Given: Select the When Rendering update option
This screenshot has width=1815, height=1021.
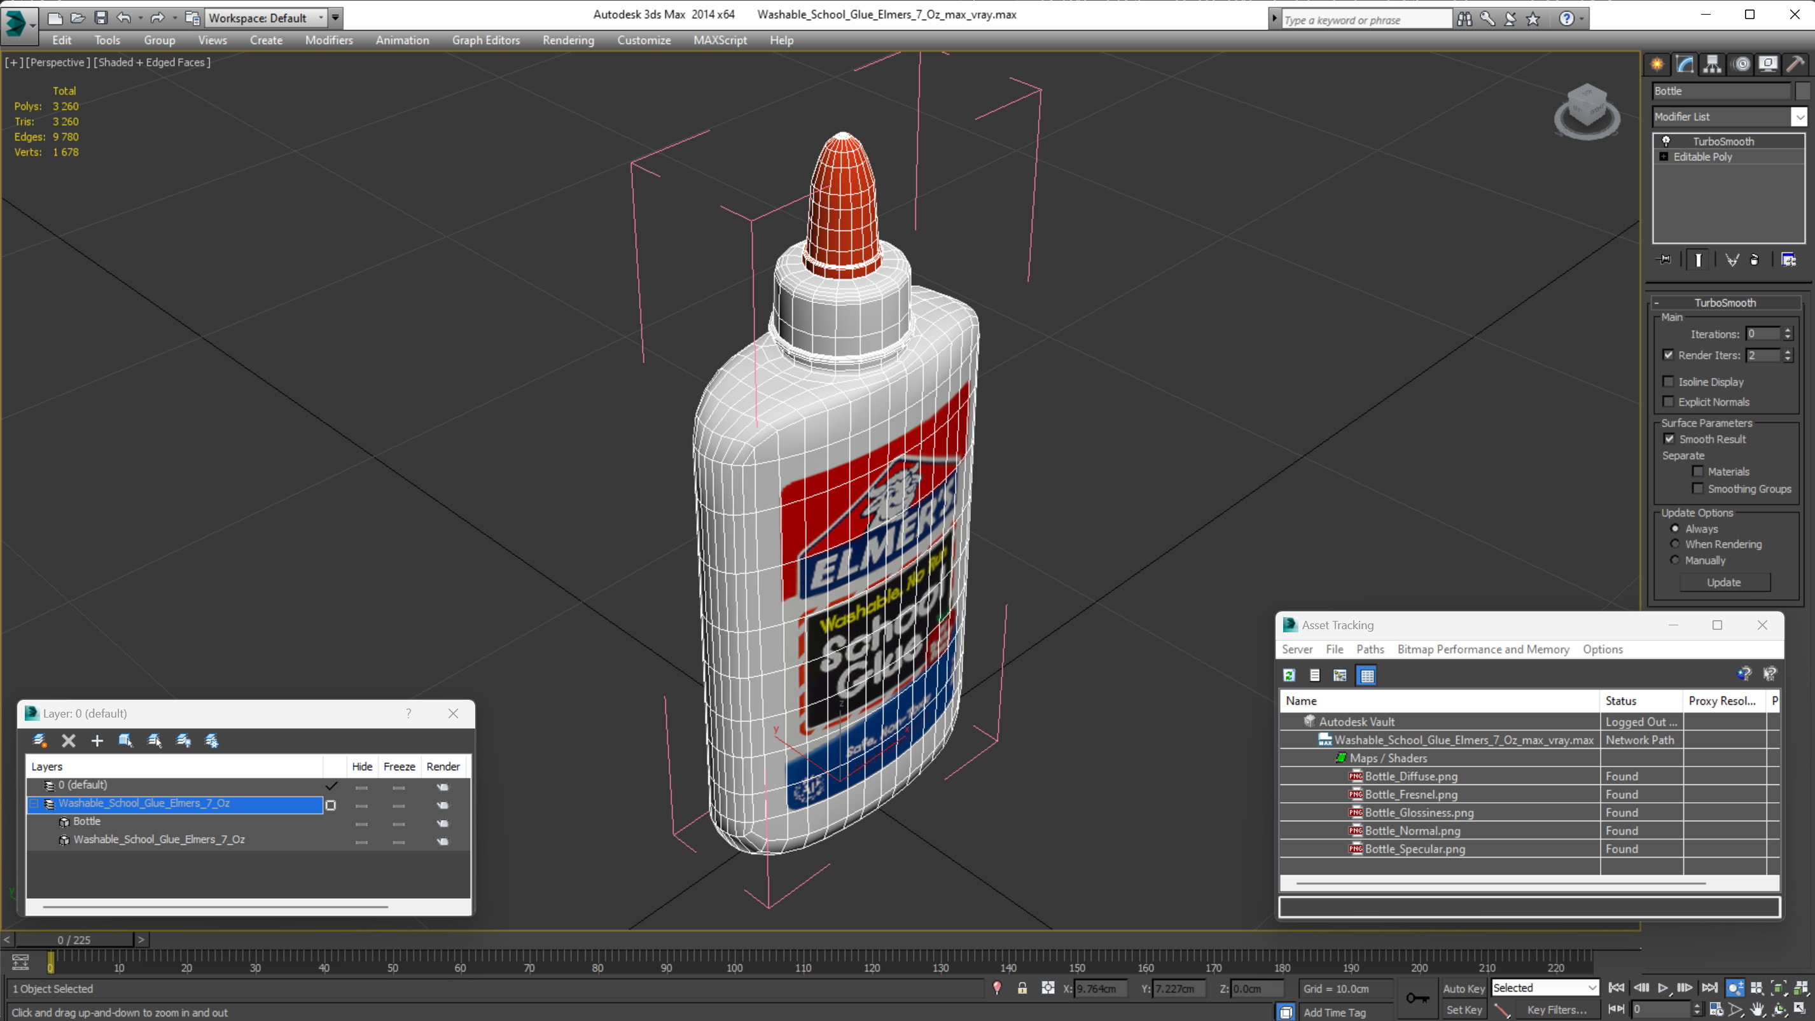Looking at the screenshot, I should coord(1675,543).
